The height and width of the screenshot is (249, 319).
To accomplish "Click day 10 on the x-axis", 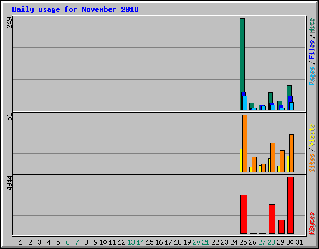I will coord(103,242).
